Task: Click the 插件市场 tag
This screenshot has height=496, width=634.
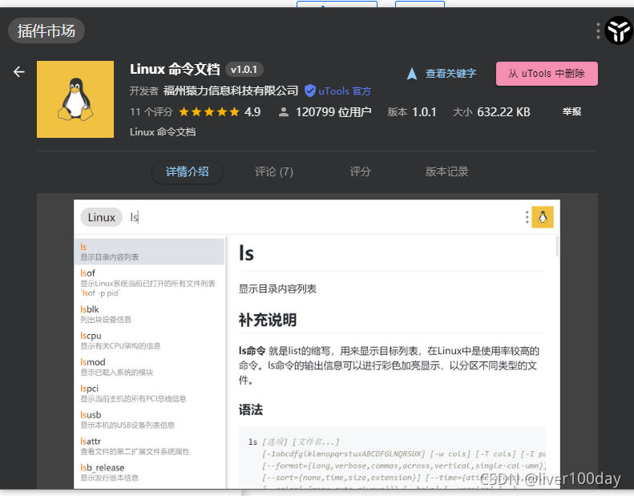Action: tap(46, 30)
